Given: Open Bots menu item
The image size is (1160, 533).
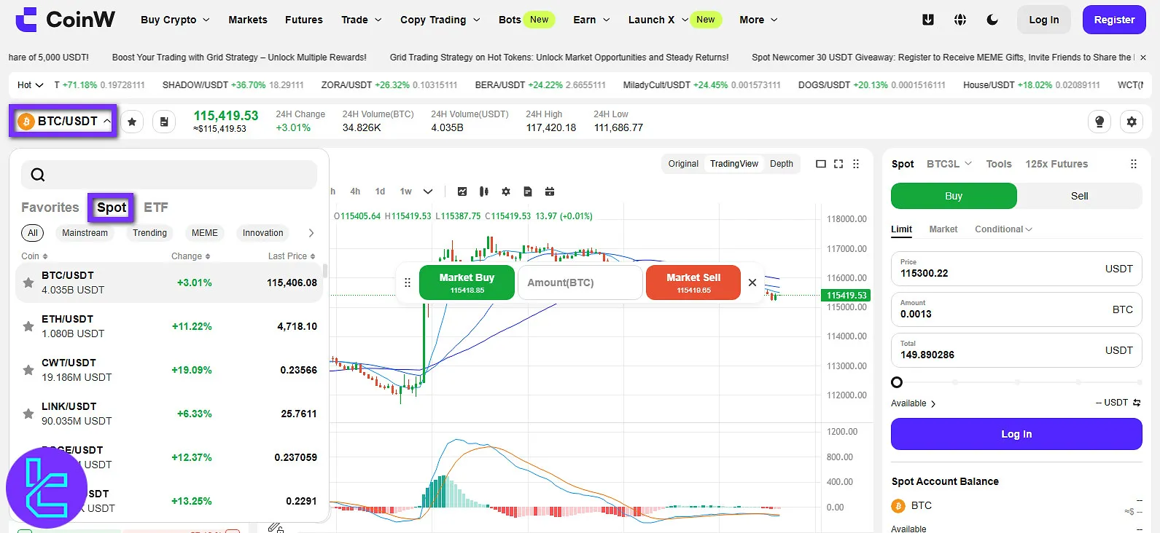Looking at the screenshot, I should click(510, 20).
